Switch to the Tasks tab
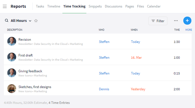Viewport: 195px width, 108px height. click(x=40, y=6)
